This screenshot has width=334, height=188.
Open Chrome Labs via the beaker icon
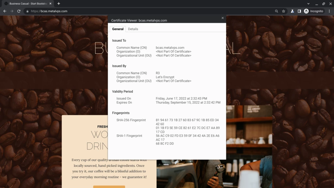click(292, 11)
